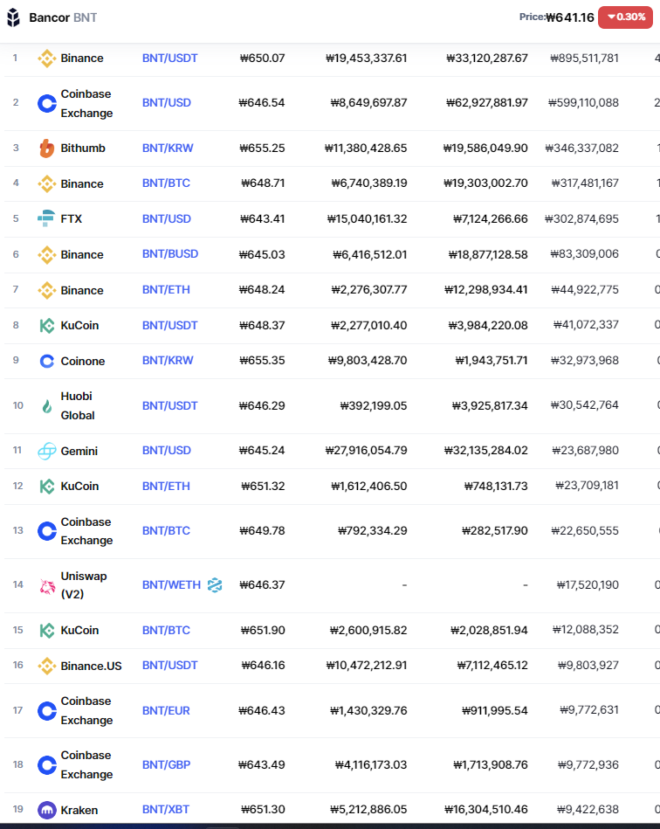Screen dimensions: 660x829
Task: Open the BNT/KRW pair on Coinone
Action: click(168, 360)
